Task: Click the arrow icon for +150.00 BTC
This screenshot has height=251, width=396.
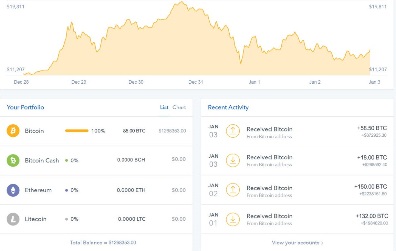Action: 233,190
